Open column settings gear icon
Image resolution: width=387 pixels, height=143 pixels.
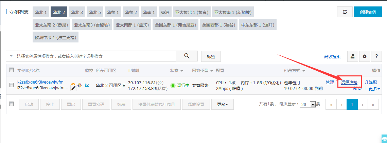(365, 56)
